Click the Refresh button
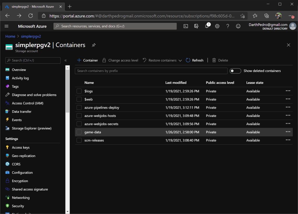 tap(195, 60)
